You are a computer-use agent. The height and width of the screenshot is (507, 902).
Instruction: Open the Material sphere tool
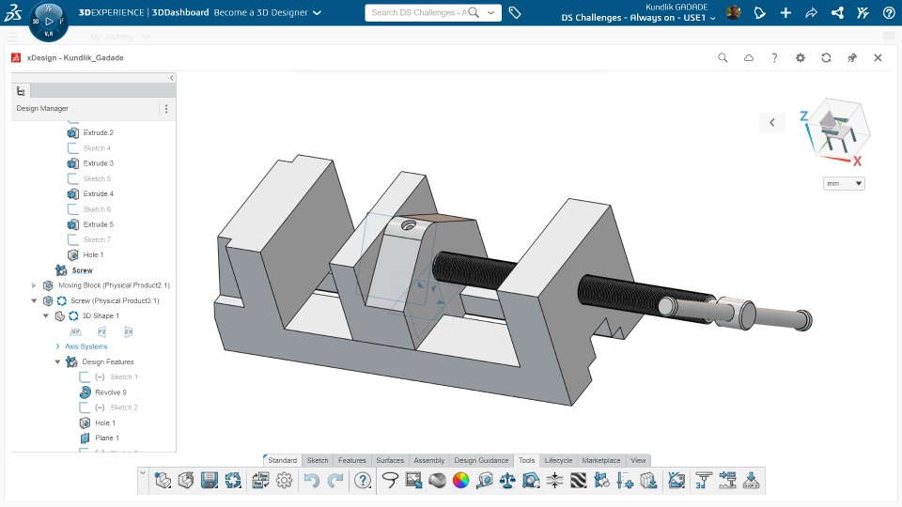coord(437,480)
